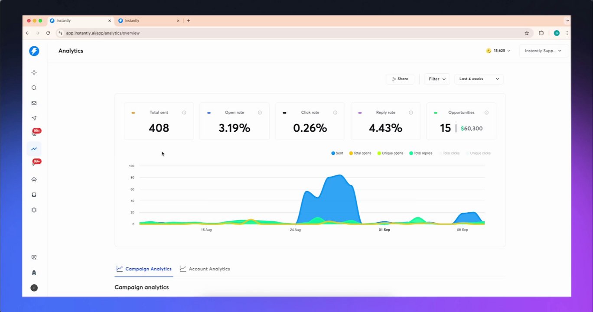Select the analytics trend-line sidebar icon
This screenshot has width=593, height=312.
[x=34, y=149]
